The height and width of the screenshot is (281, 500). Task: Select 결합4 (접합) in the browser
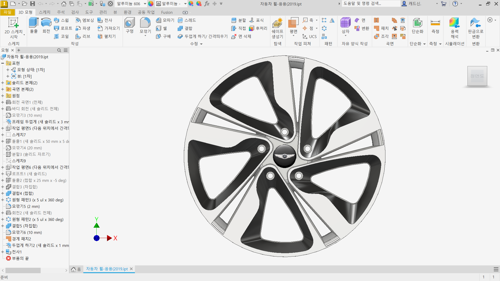coord(23,193)
